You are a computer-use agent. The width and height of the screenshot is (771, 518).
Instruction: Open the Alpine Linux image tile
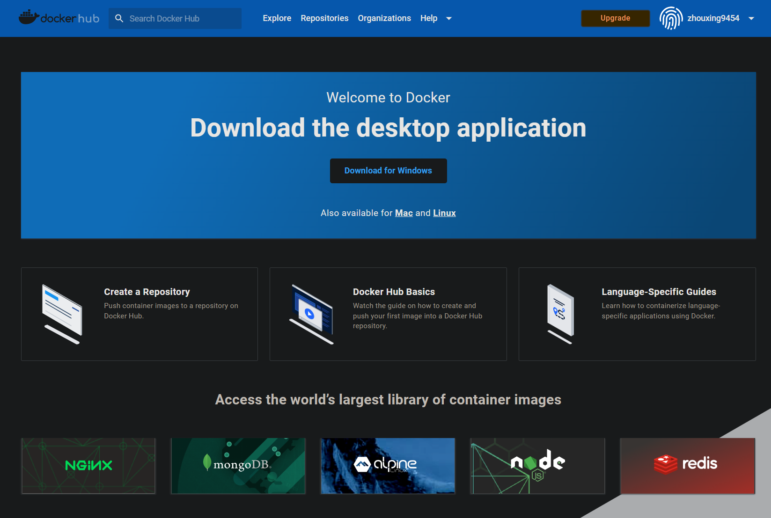(388, 466)
